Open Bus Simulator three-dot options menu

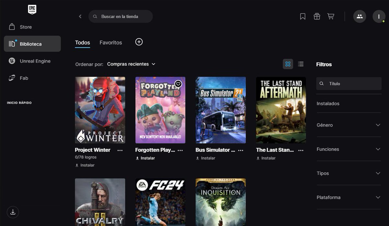[x=241, y=150]
